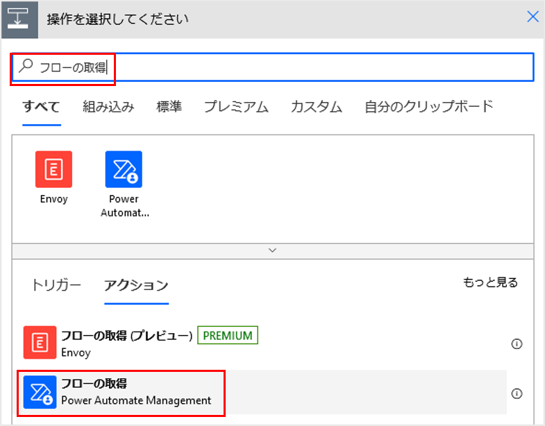
Task: Switch to the すべて tab
Action: [41, 107]
